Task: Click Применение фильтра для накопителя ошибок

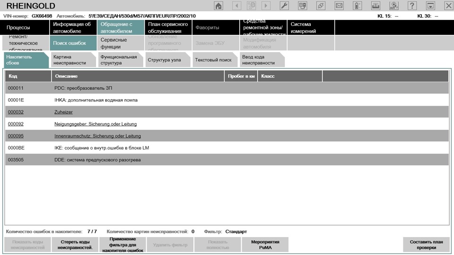Action: [x=123, y=245]
